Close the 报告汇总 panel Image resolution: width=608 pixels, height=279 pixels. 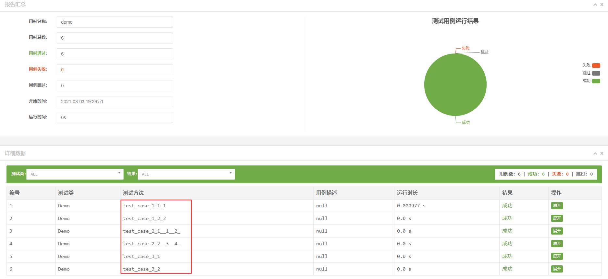tap(602, 5)
